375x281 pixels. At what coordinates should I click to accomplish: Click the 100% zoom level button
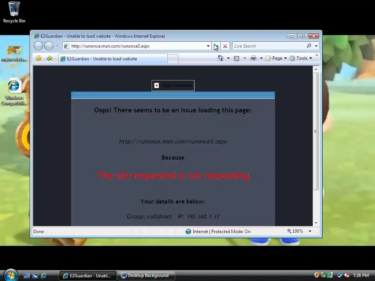click(x=295, y=231)
